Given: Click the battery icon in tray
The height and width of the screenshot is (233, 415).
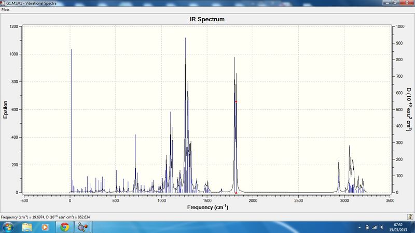Looking at the screenshot, I should 367,227.
